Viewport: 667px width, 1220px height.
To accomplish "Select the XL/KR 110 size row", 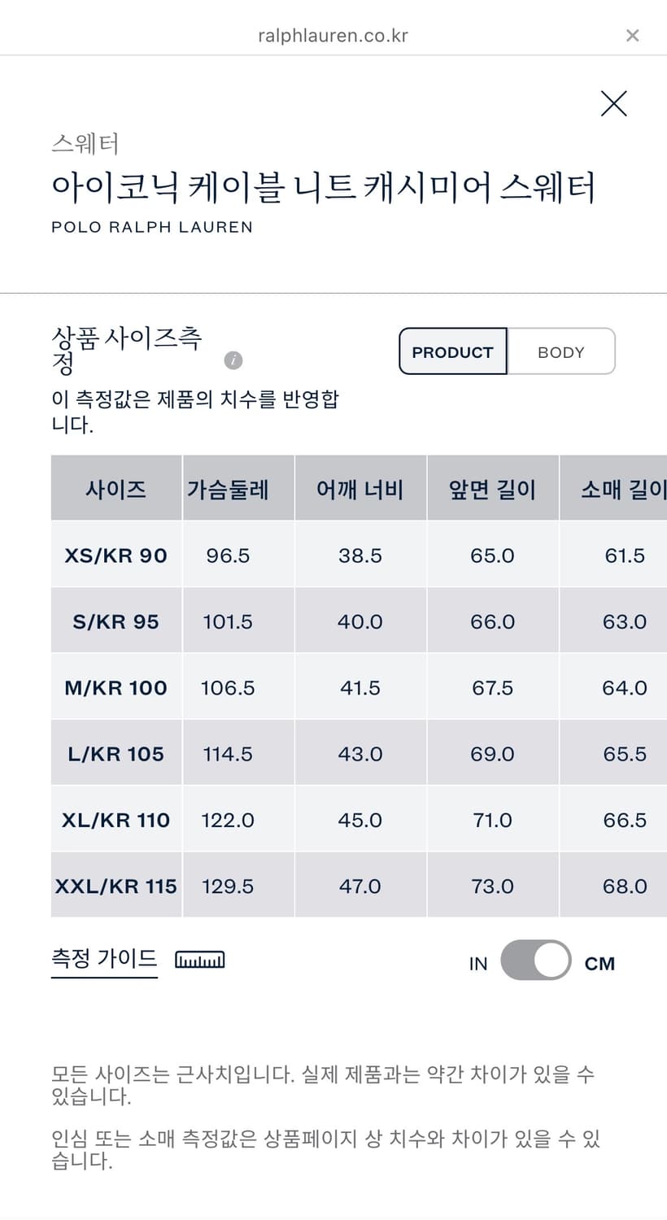I will pyautogui.click(x=116, y=819).
